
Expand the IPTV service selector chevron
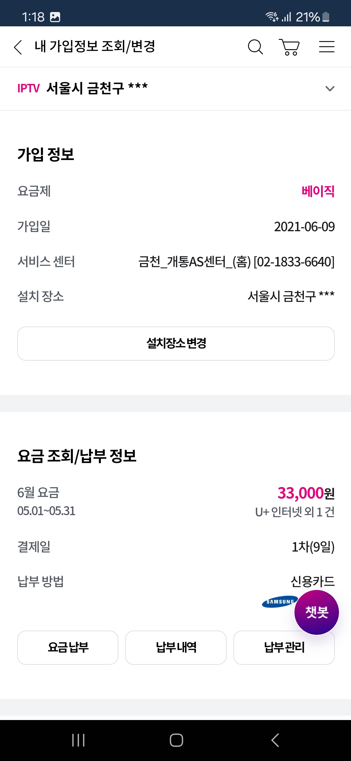tap(330, 88)
